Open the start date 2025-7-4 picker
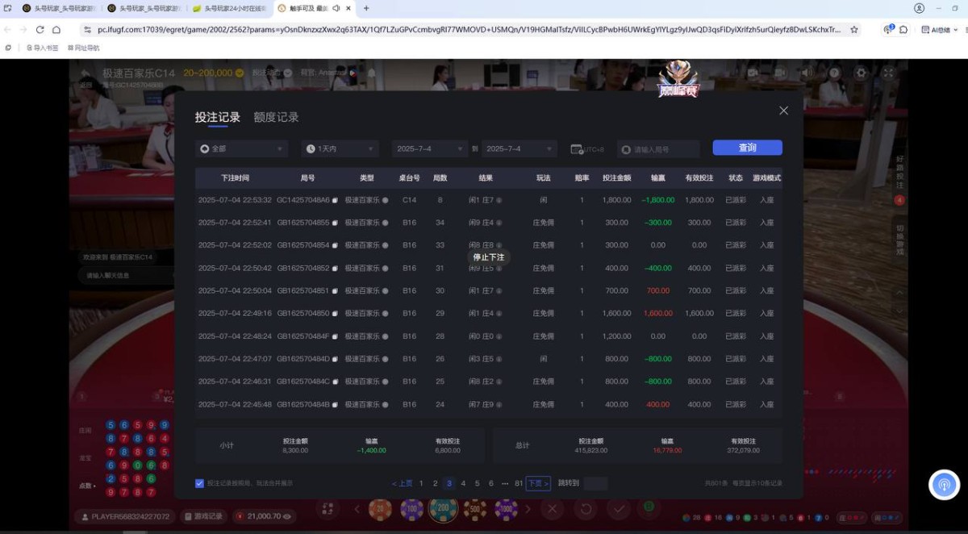 (429, 148)
